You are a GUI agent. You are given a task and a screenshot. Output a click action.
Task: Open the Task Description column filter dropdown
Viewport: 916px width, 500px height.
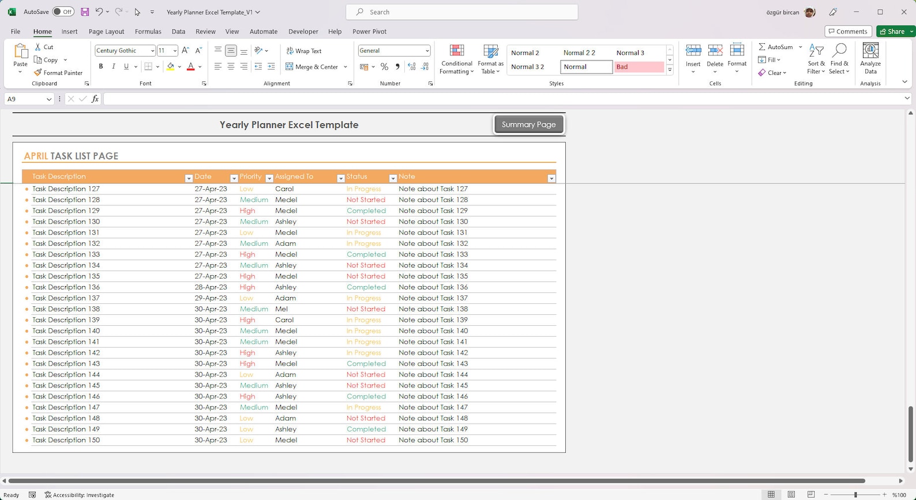pyautogui.click(x=189, y=178)
